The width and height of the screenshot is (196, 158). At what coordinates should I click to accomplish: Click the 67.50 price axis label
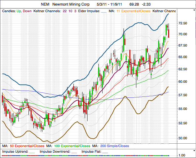click(x=183, y=46)
